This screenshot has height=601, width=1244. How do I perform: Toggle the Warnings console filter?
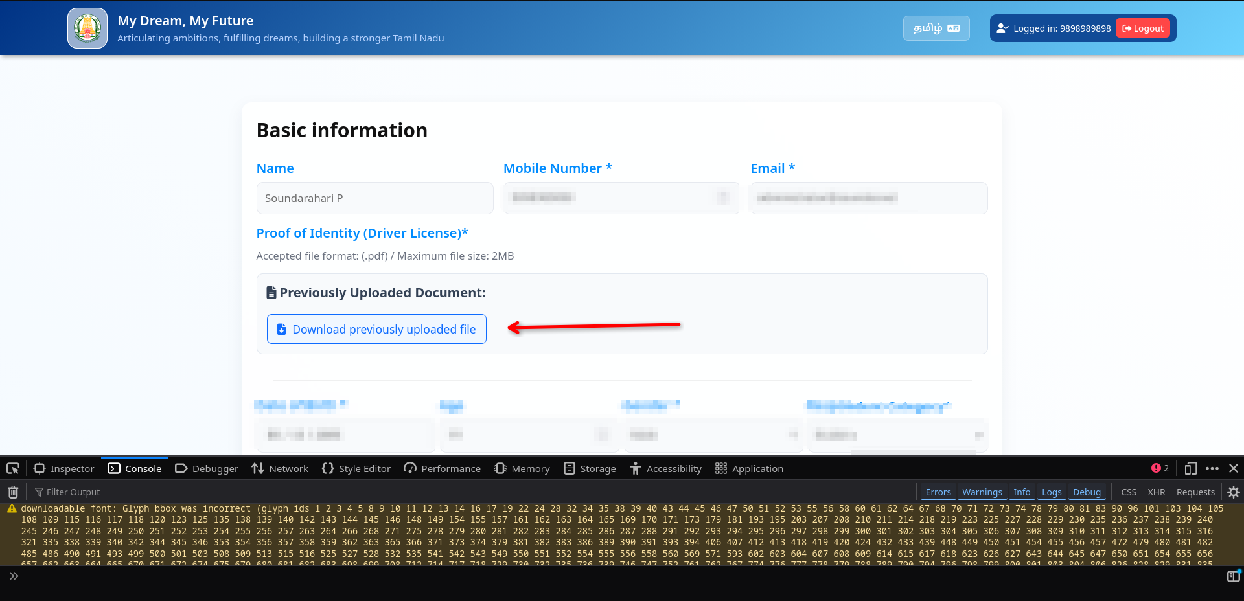[982, 492]
